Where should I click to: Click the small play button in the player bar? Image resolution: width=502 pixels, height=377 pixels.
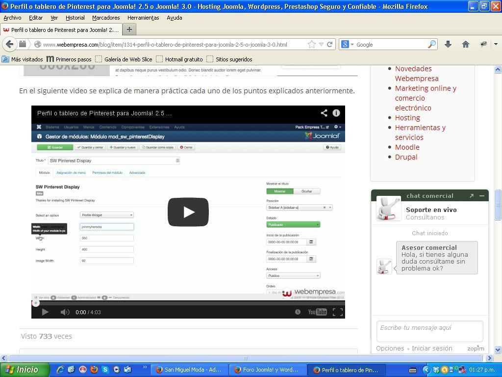point(45,312)
